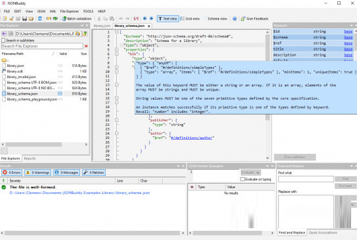Click the browse folder icon beside path field
The width and height of the screenshot is (357, 240).
click(x=78, y=33)
